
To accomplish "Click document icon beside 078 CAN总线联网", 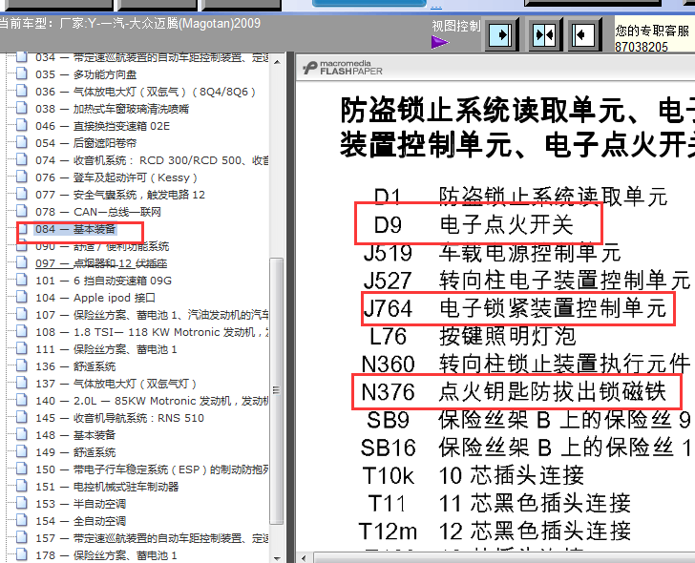I will tap(21, 211).
